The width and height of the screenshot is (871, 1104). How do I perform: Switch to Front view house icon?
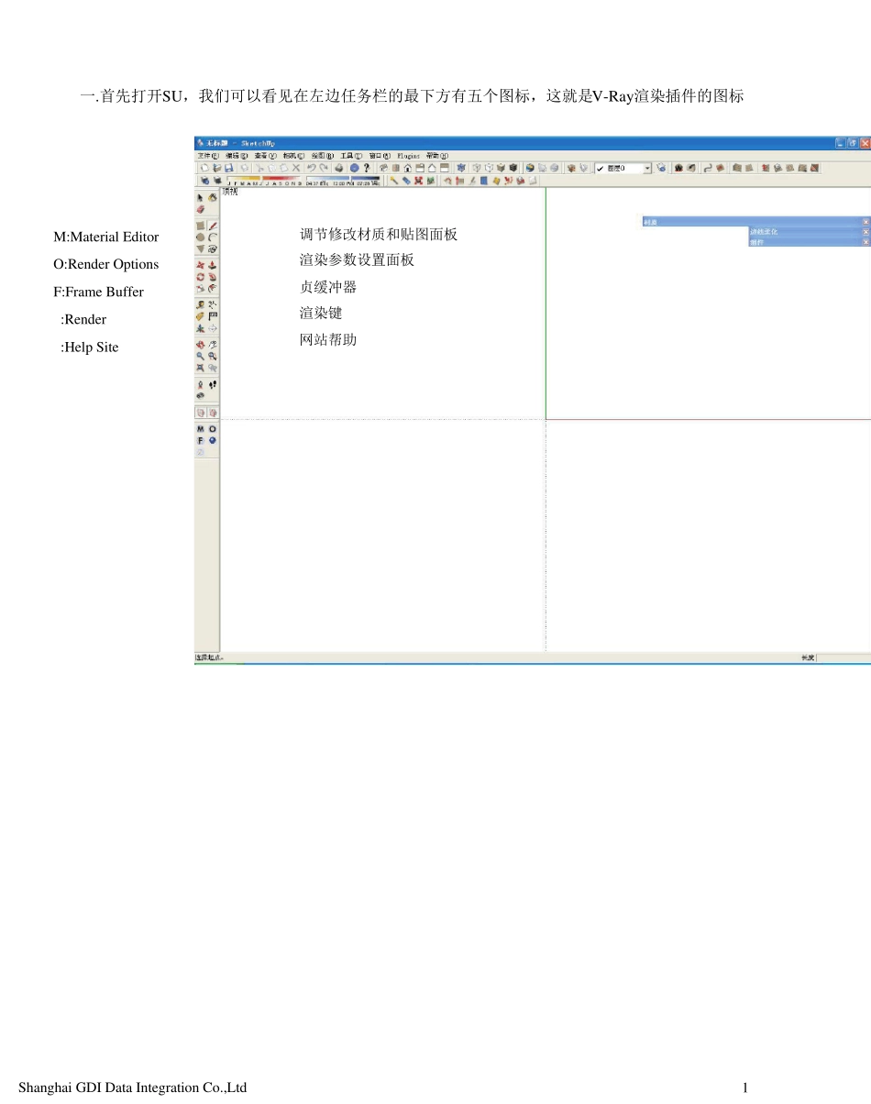click(x=408, y=168)
